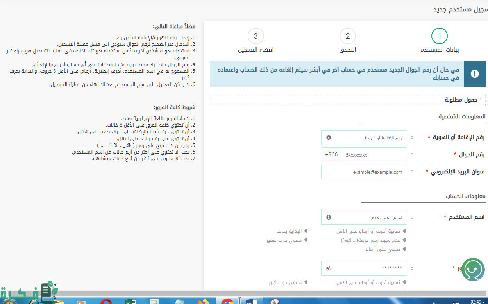Click the exclamation alert icon in notice banner
488x304 pixels.
tap(475, 74)
